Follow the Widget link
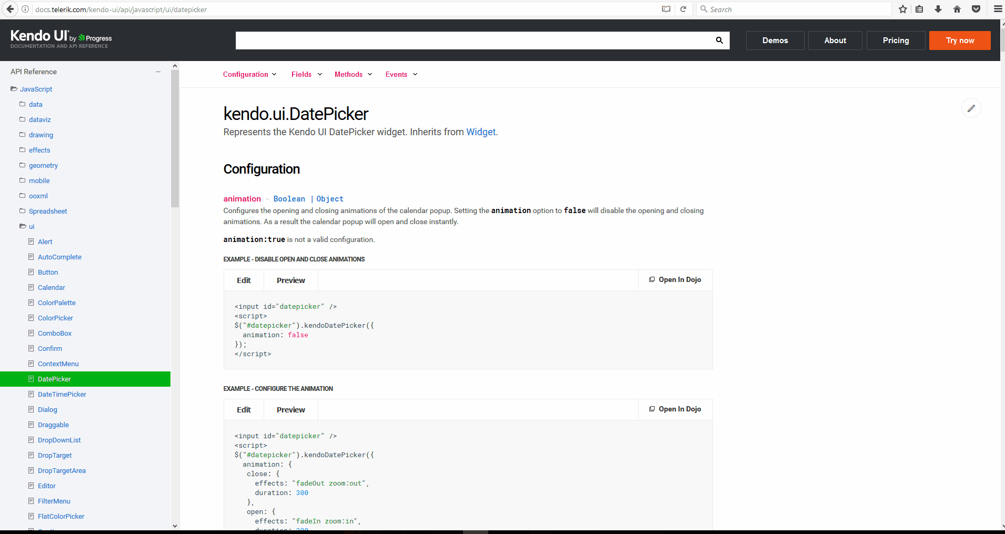This screenshot has height=534, width=1005. pyautogui.click(x=480, y=132)
